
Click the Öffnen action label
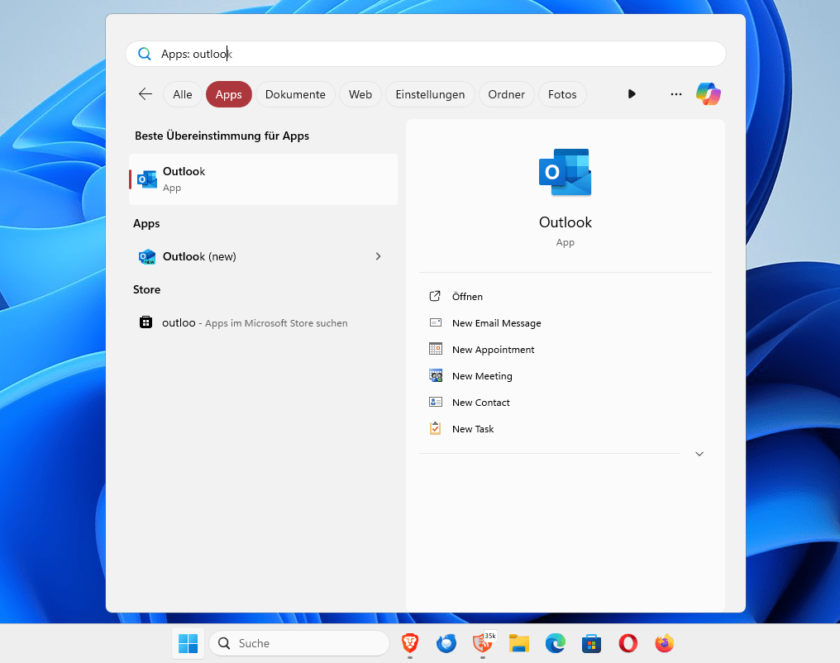point(467,296)
